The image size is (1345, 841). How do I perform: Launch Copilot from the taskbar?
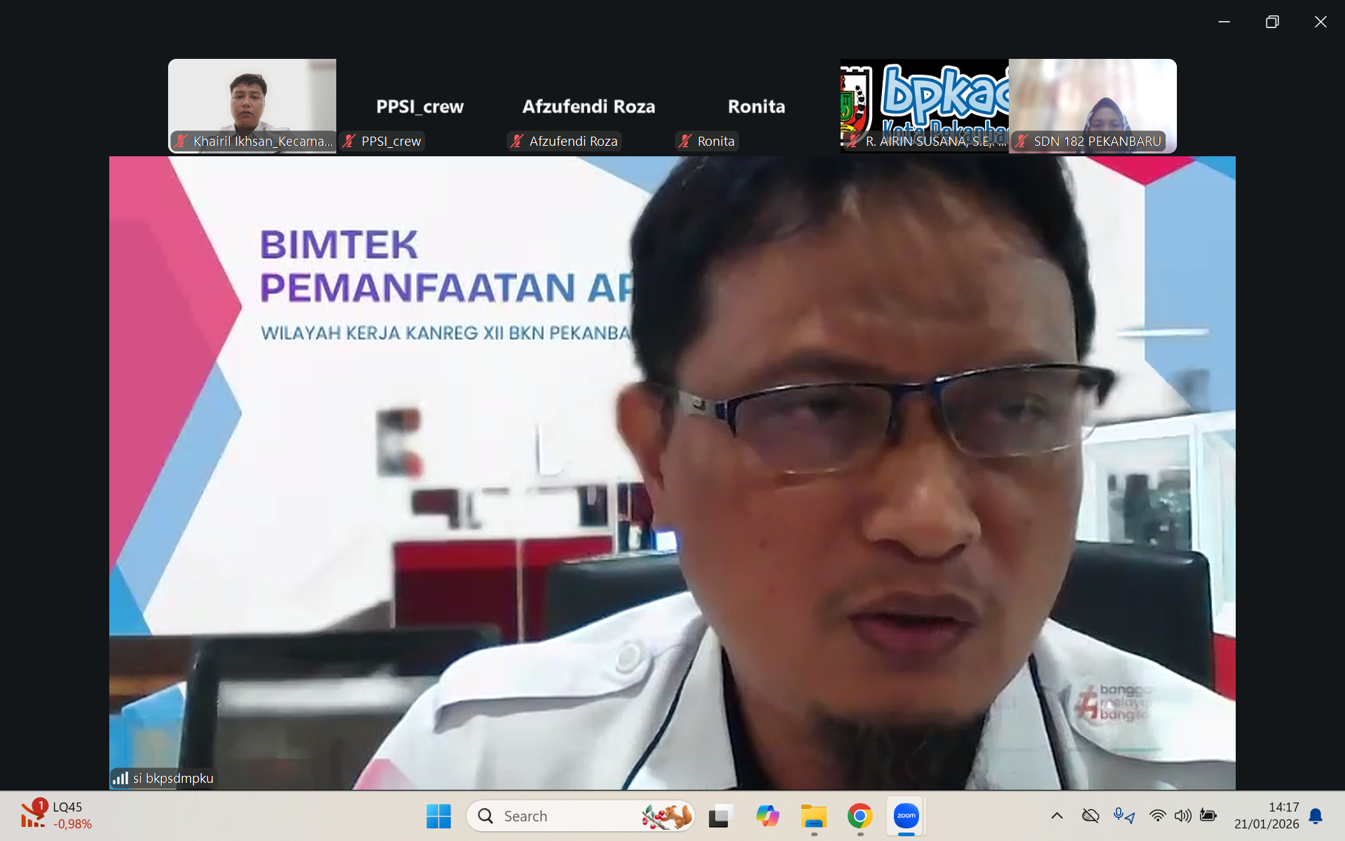[x=767, y=816]
